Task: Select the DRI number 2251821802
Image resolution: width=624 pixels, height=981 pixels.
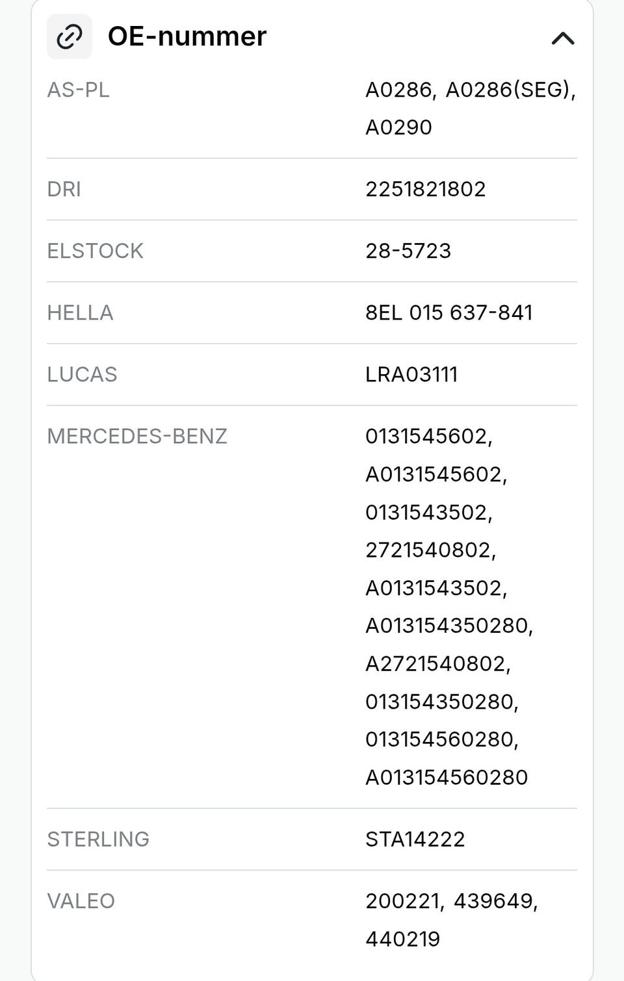Action: (x=425, y=189)
